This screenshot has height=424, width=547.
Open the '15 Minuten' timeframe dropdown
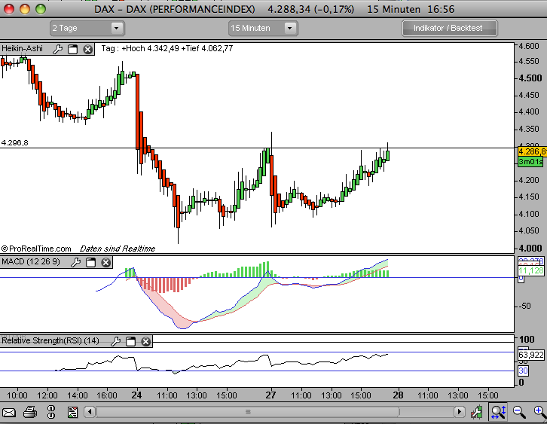pos(263,29)
